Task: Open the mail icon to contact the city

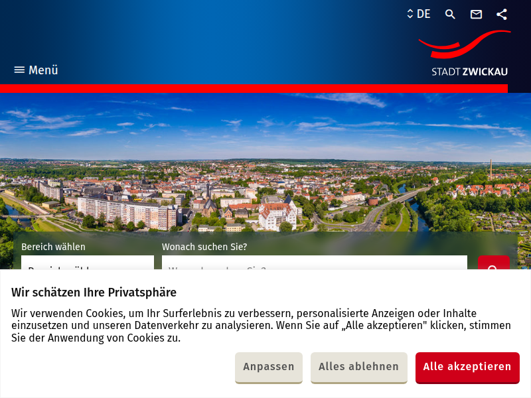Action: pyautogui.click(x=476, y=14)
